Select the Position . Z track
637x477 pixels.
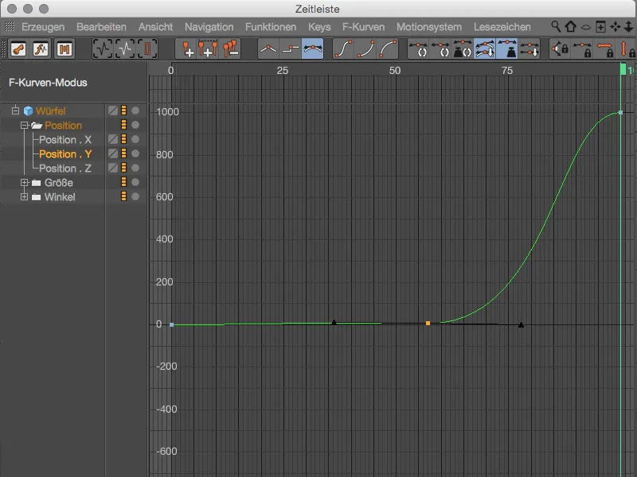tap(65, 169)
